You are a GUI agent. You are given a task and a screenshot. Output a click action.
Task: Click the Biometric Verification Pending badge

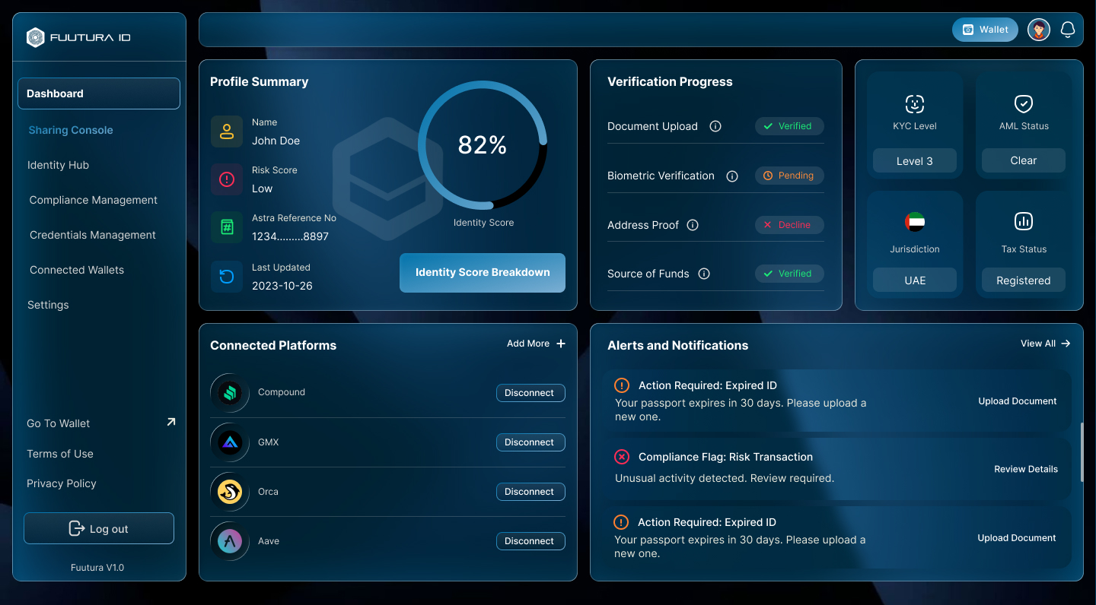click(x=789, y=176)
